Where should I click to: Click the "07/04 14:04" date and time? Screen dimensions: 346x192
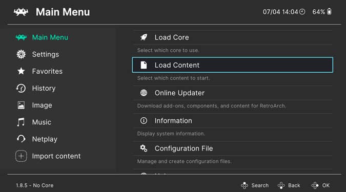pos(280,12)
